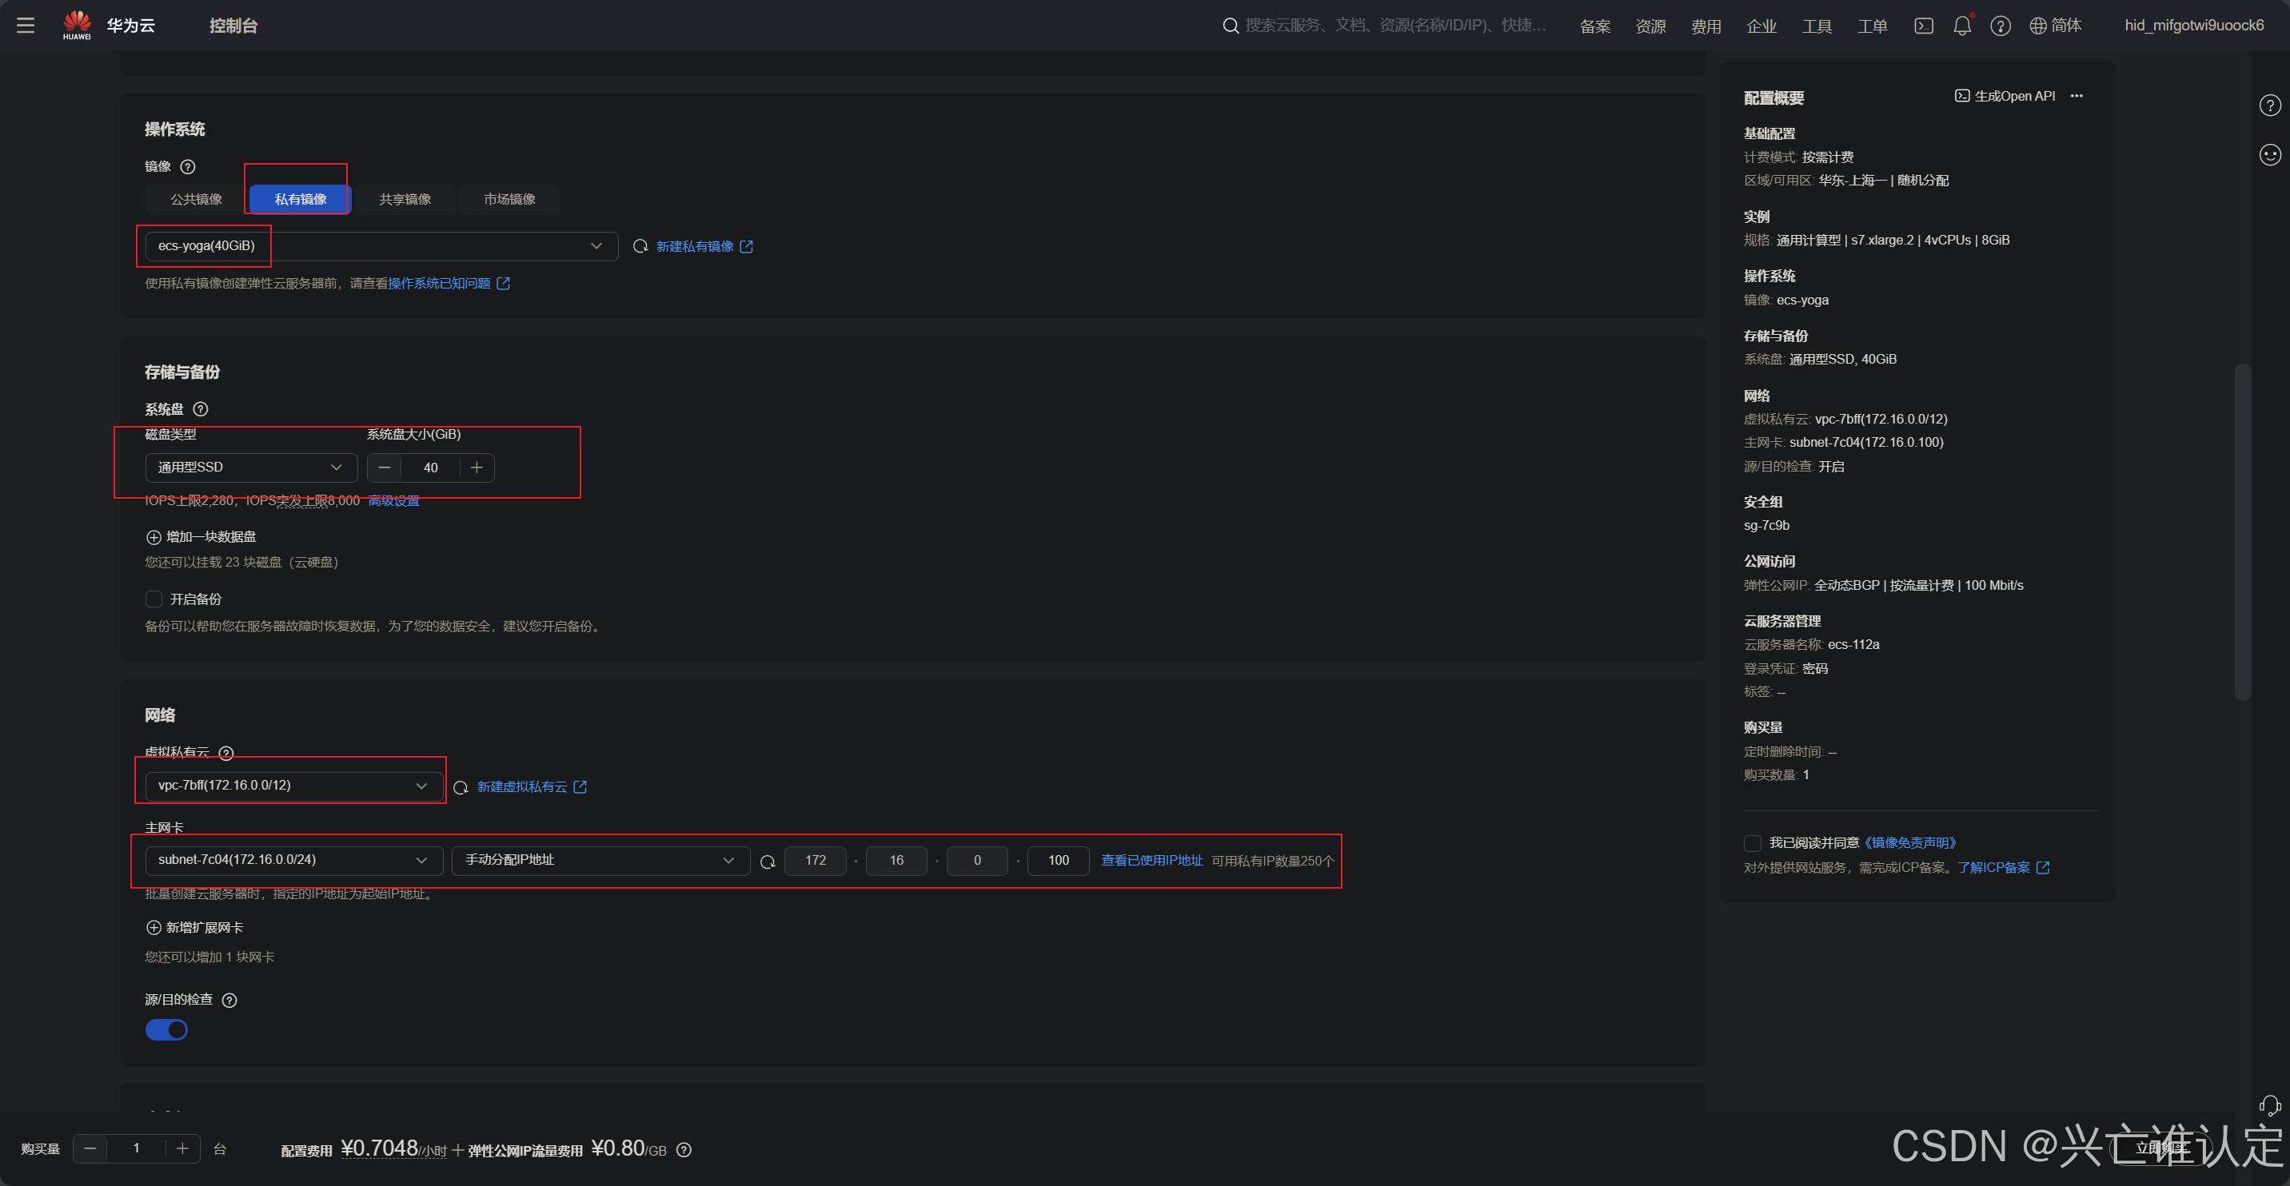Show help for 镜像 label
The image size is (2290, 1186).
[188, 167]
